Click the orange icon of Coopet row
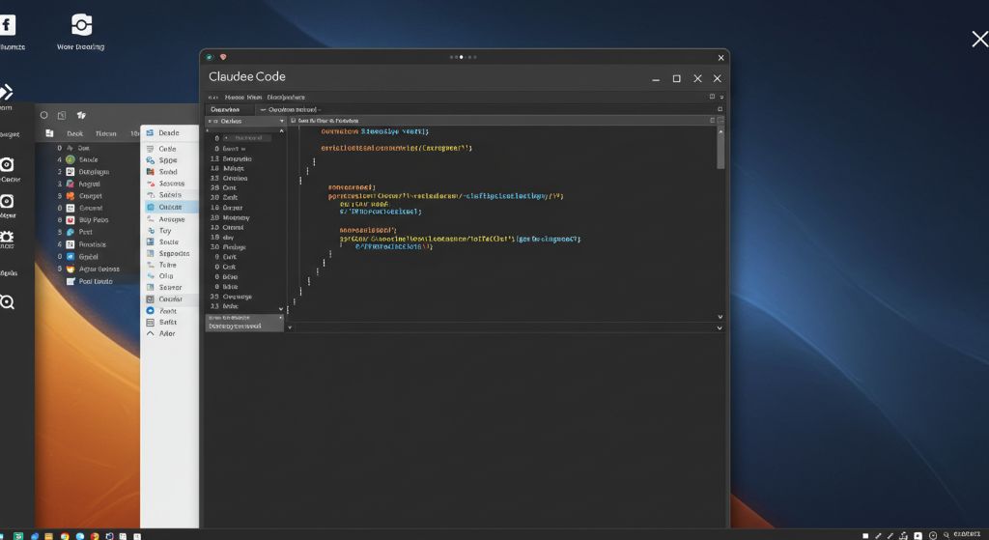The height and width of the screenshot is (540, 989). 71,195
